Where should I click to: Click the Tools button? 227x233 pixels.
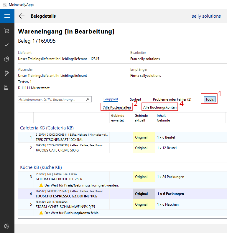[x=210, y=99]
